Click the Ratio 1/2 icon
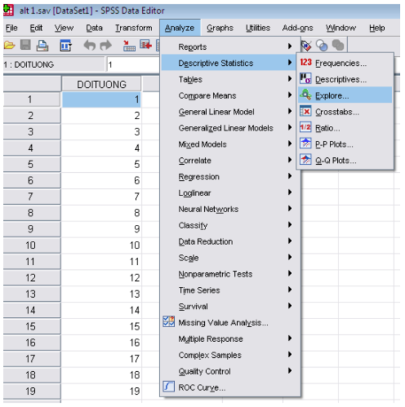 click(x=305, y=127)
